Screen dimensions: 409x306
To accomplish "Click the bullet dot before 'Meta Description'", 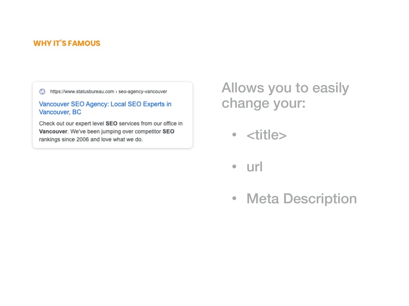I will click(x=234, y=198).
